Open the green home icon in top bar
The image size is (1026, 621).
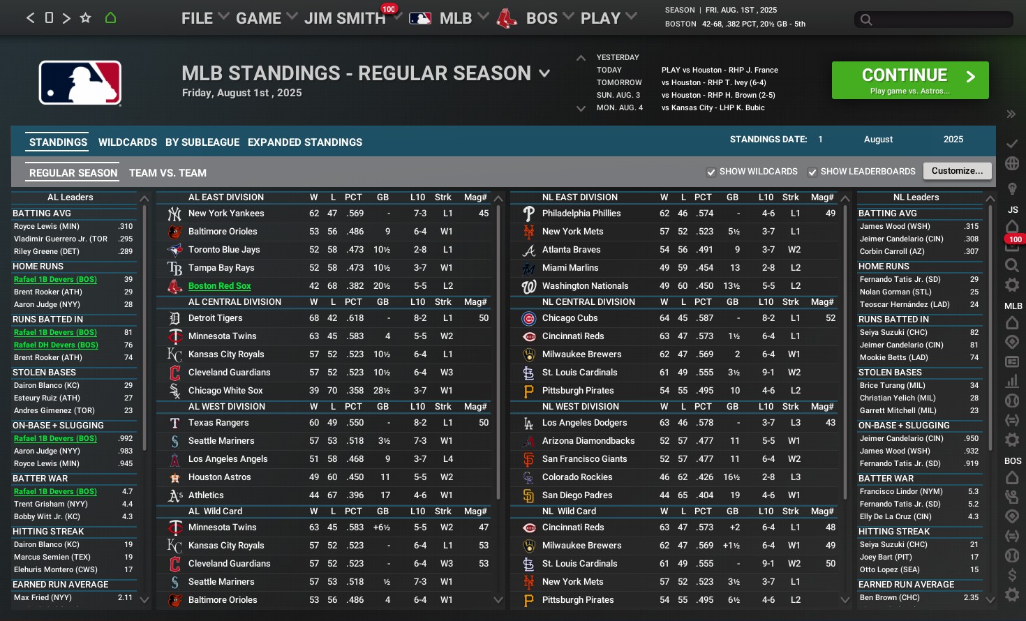click(x=110, y=18)
